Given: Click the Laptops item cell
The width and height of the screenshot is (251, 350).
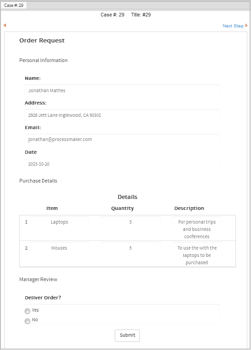Looking at the screenshot, I should pyautogui.click(x=59, y=222).
